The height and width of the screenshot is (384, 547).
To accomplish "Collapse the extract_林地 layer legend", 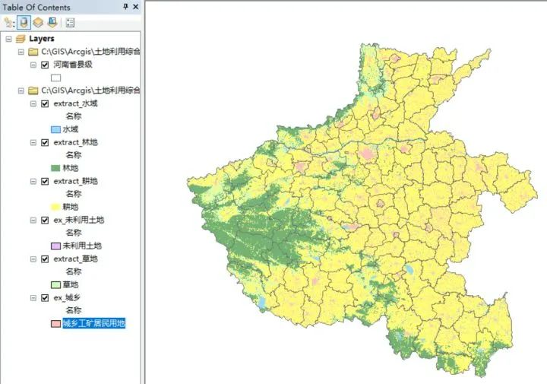I will coord(33,142).
